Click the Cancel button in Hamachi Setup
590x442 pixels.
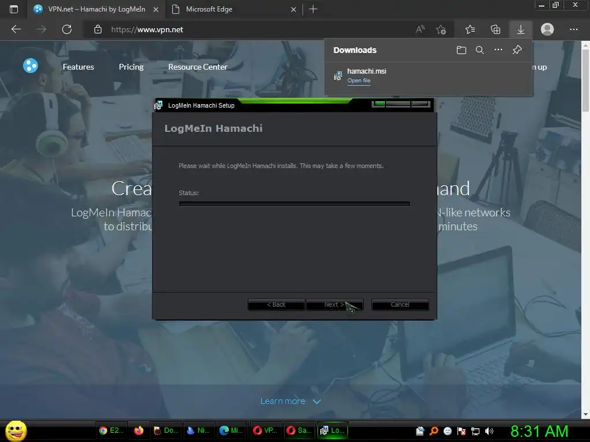(x=400, y=304)
